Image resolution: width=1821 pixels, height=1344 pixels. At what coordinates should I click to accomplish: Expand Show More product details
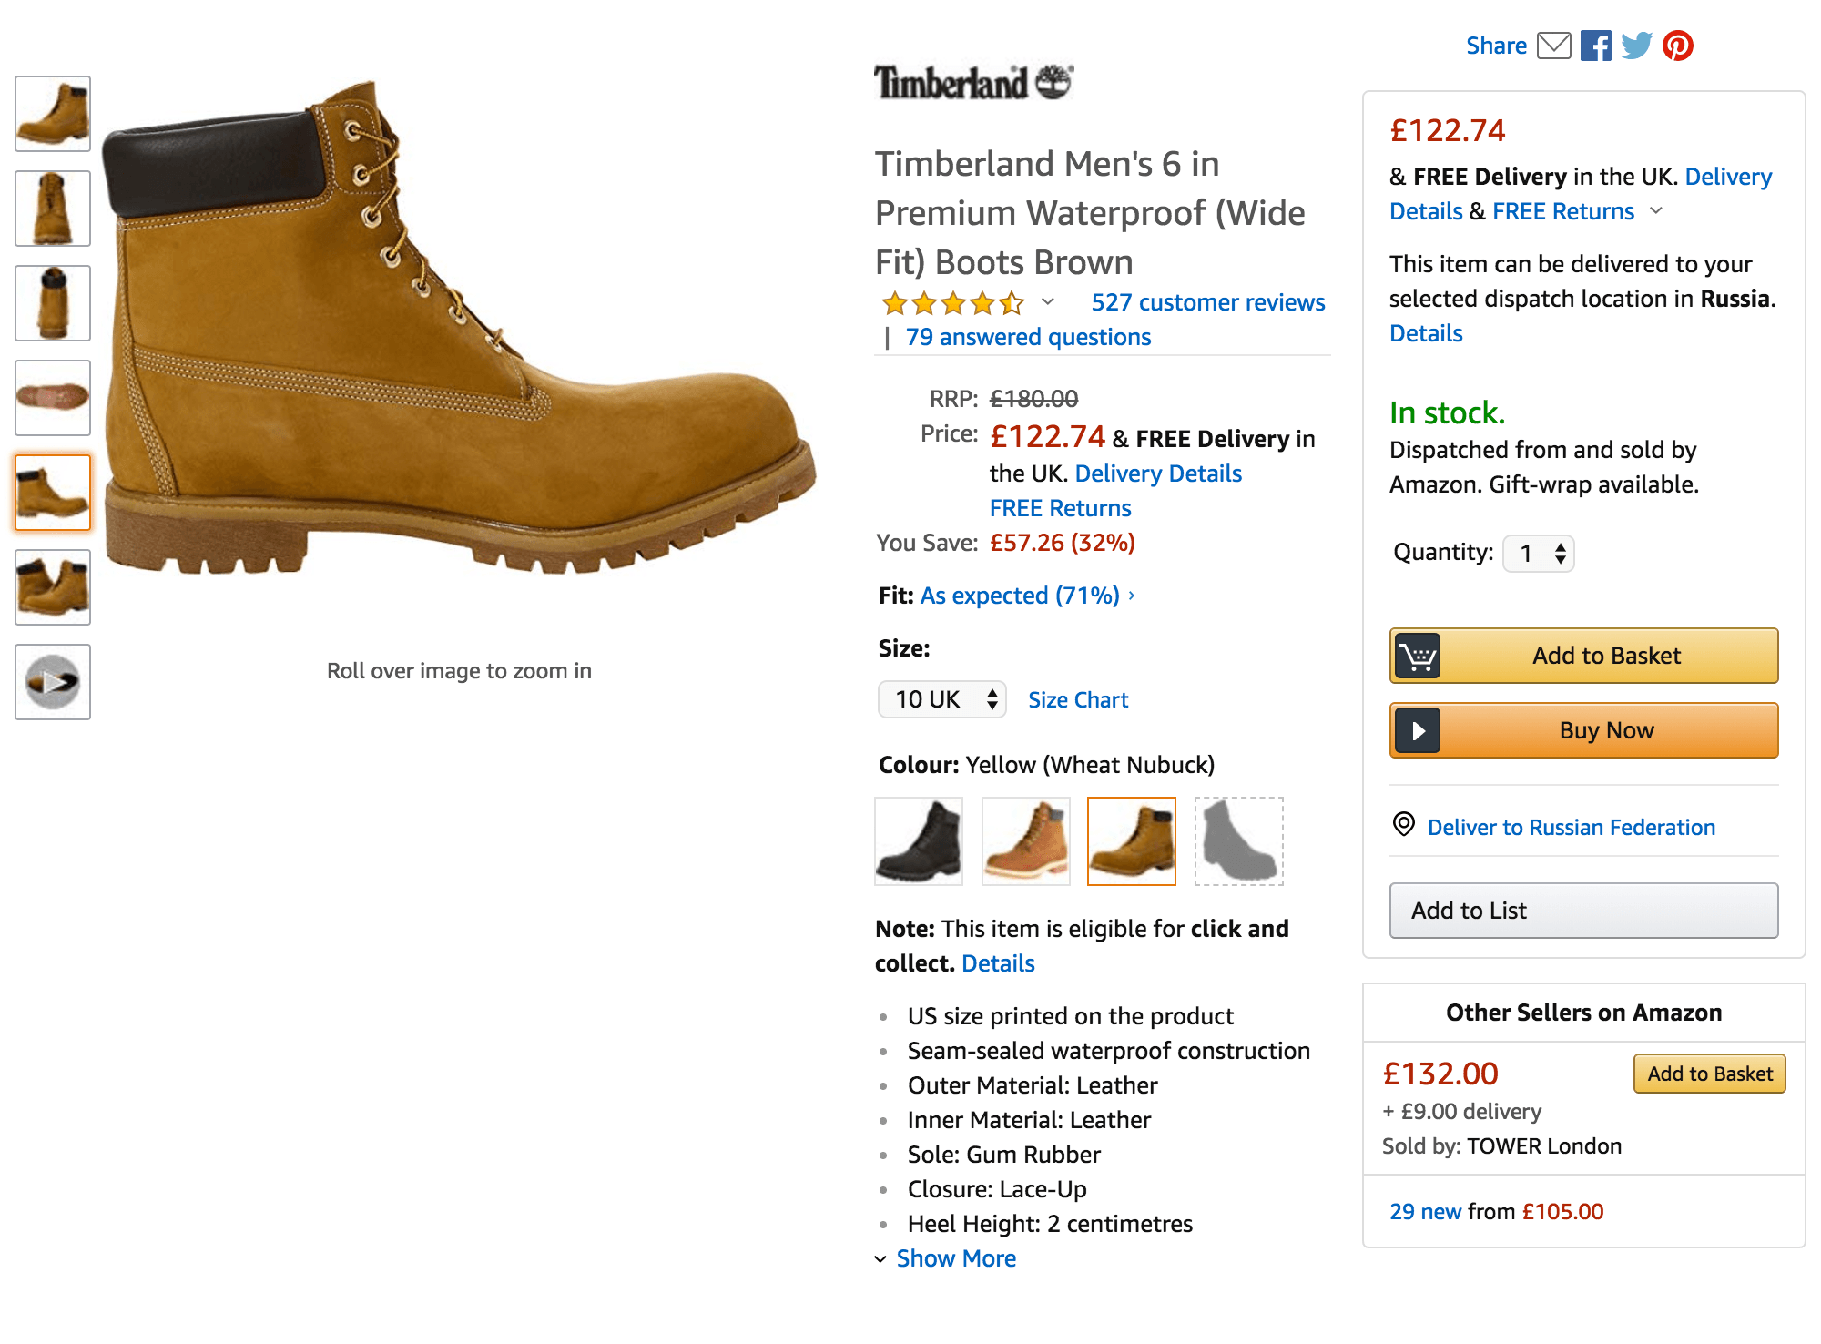955,1258
